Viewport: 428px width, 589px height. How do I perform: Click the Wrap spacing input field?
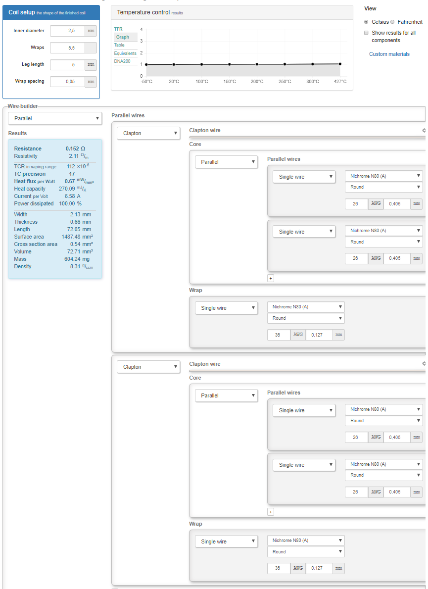[x=67, y=82]
